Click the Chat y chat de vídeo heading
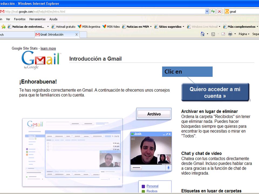This screenshot has height=194, width=259. click(201, 153)
